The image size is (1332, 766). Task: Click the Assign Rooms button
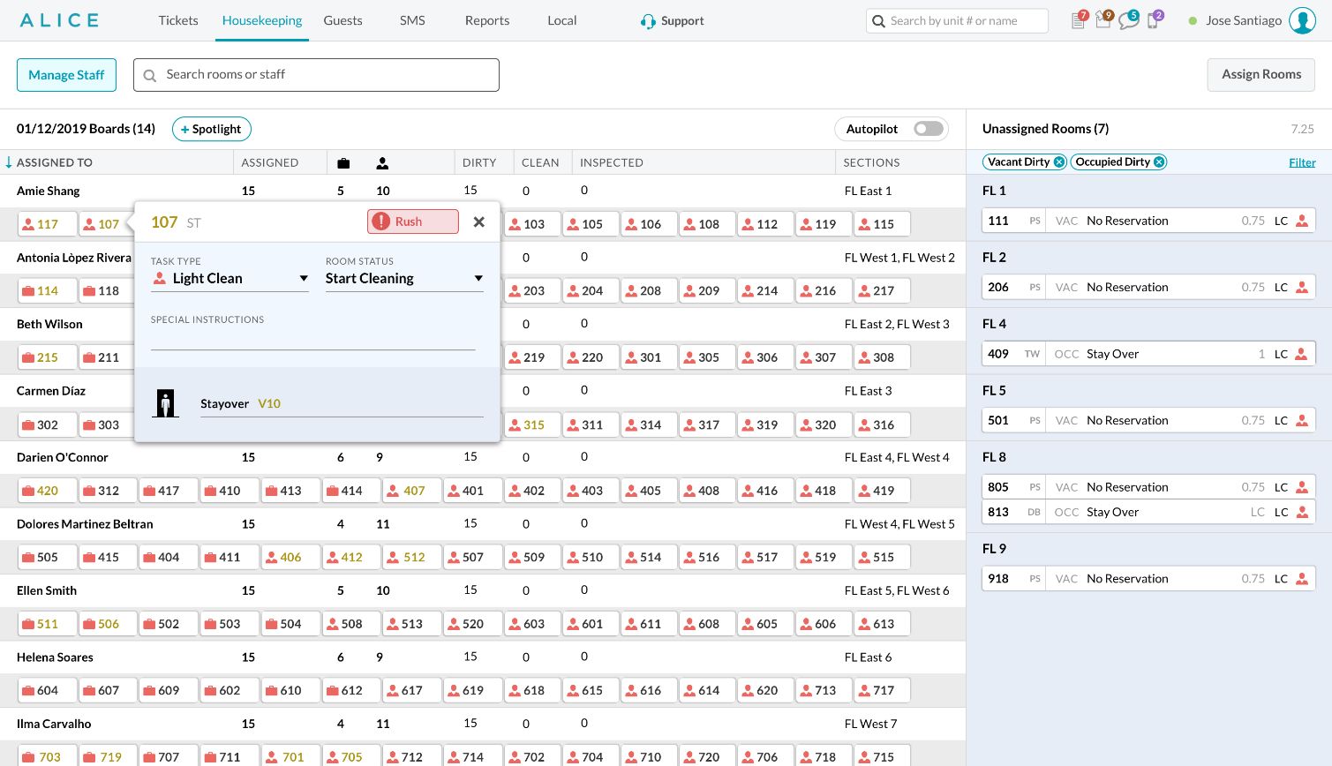click(1261, 75)
